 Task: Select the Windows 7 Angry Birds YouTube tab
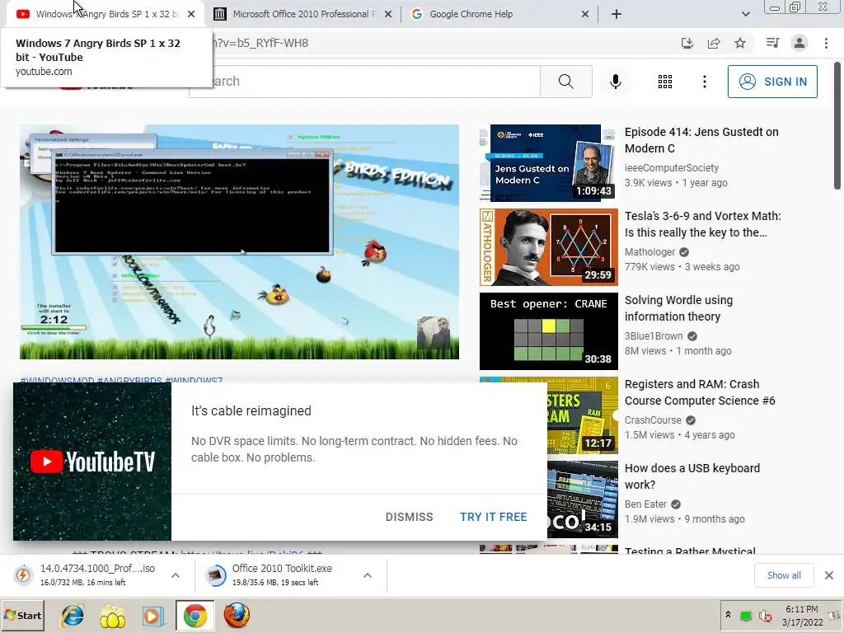[x=105, y=14]
